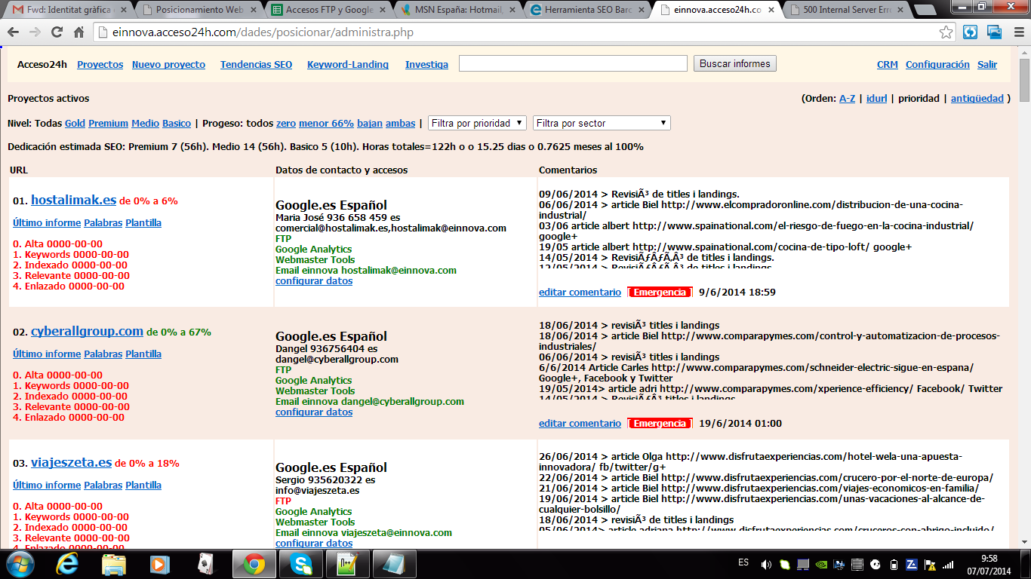
Task: Open the new tab button
Action: (924, 10)
